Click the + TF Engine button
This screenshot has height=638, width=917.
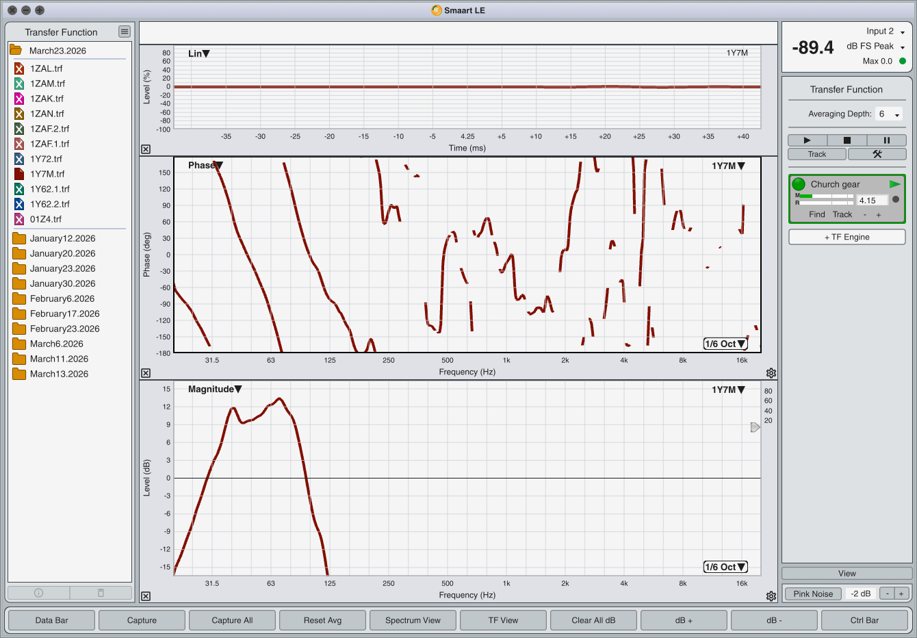(x=847, y=237)
